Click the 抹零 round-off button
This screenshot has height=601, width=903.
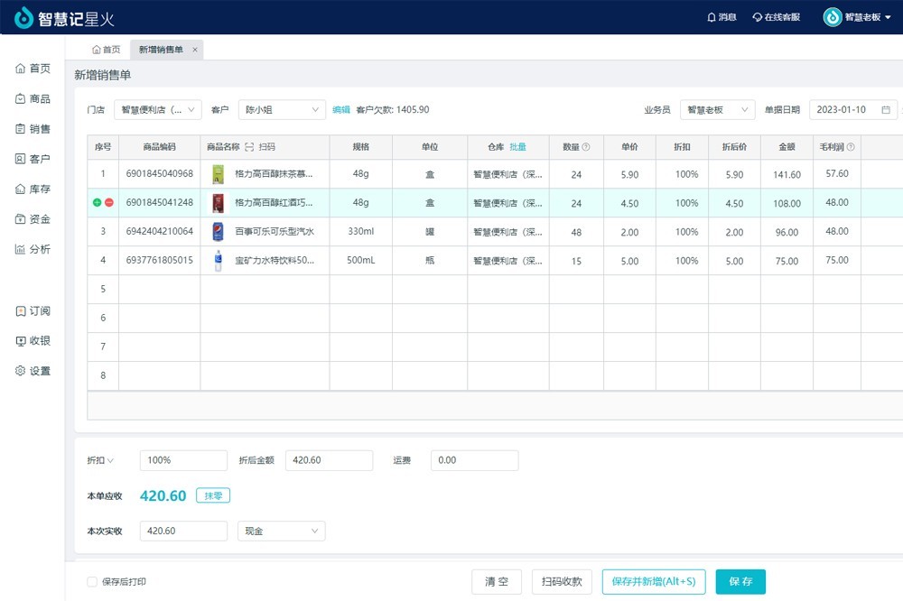click(212, 495)
